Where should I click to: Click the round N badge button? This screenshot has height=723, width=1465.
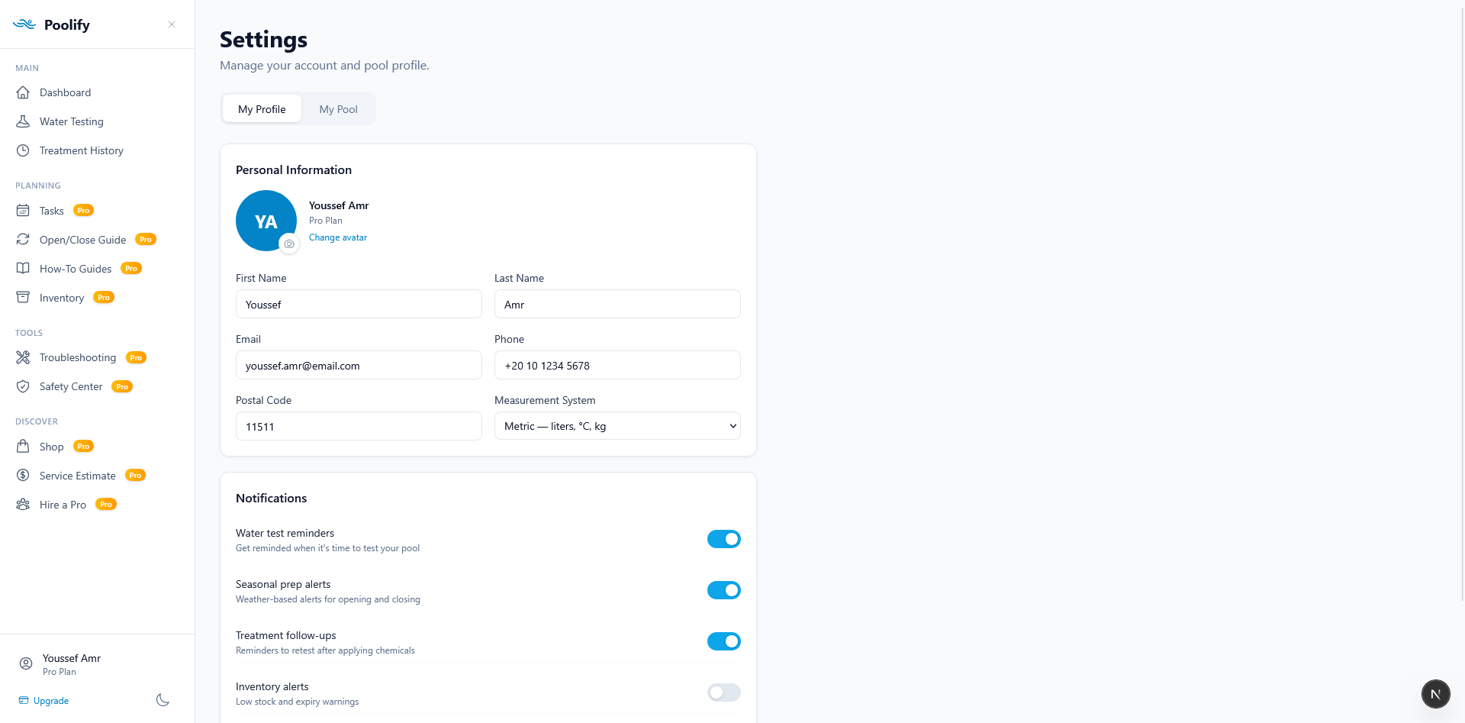coord(1435,694)
